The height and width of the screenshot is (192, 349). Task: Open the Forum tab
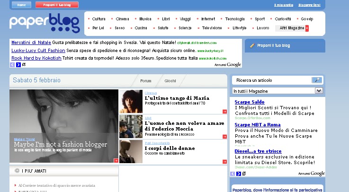146,81
